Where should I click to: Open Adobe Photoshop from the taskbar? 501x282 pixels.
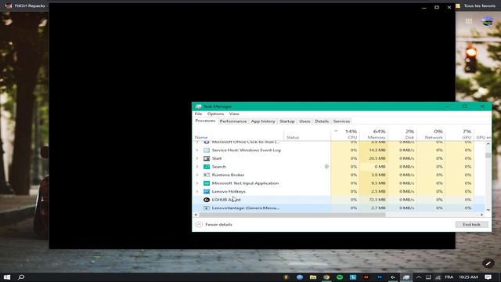click(380, 277)
